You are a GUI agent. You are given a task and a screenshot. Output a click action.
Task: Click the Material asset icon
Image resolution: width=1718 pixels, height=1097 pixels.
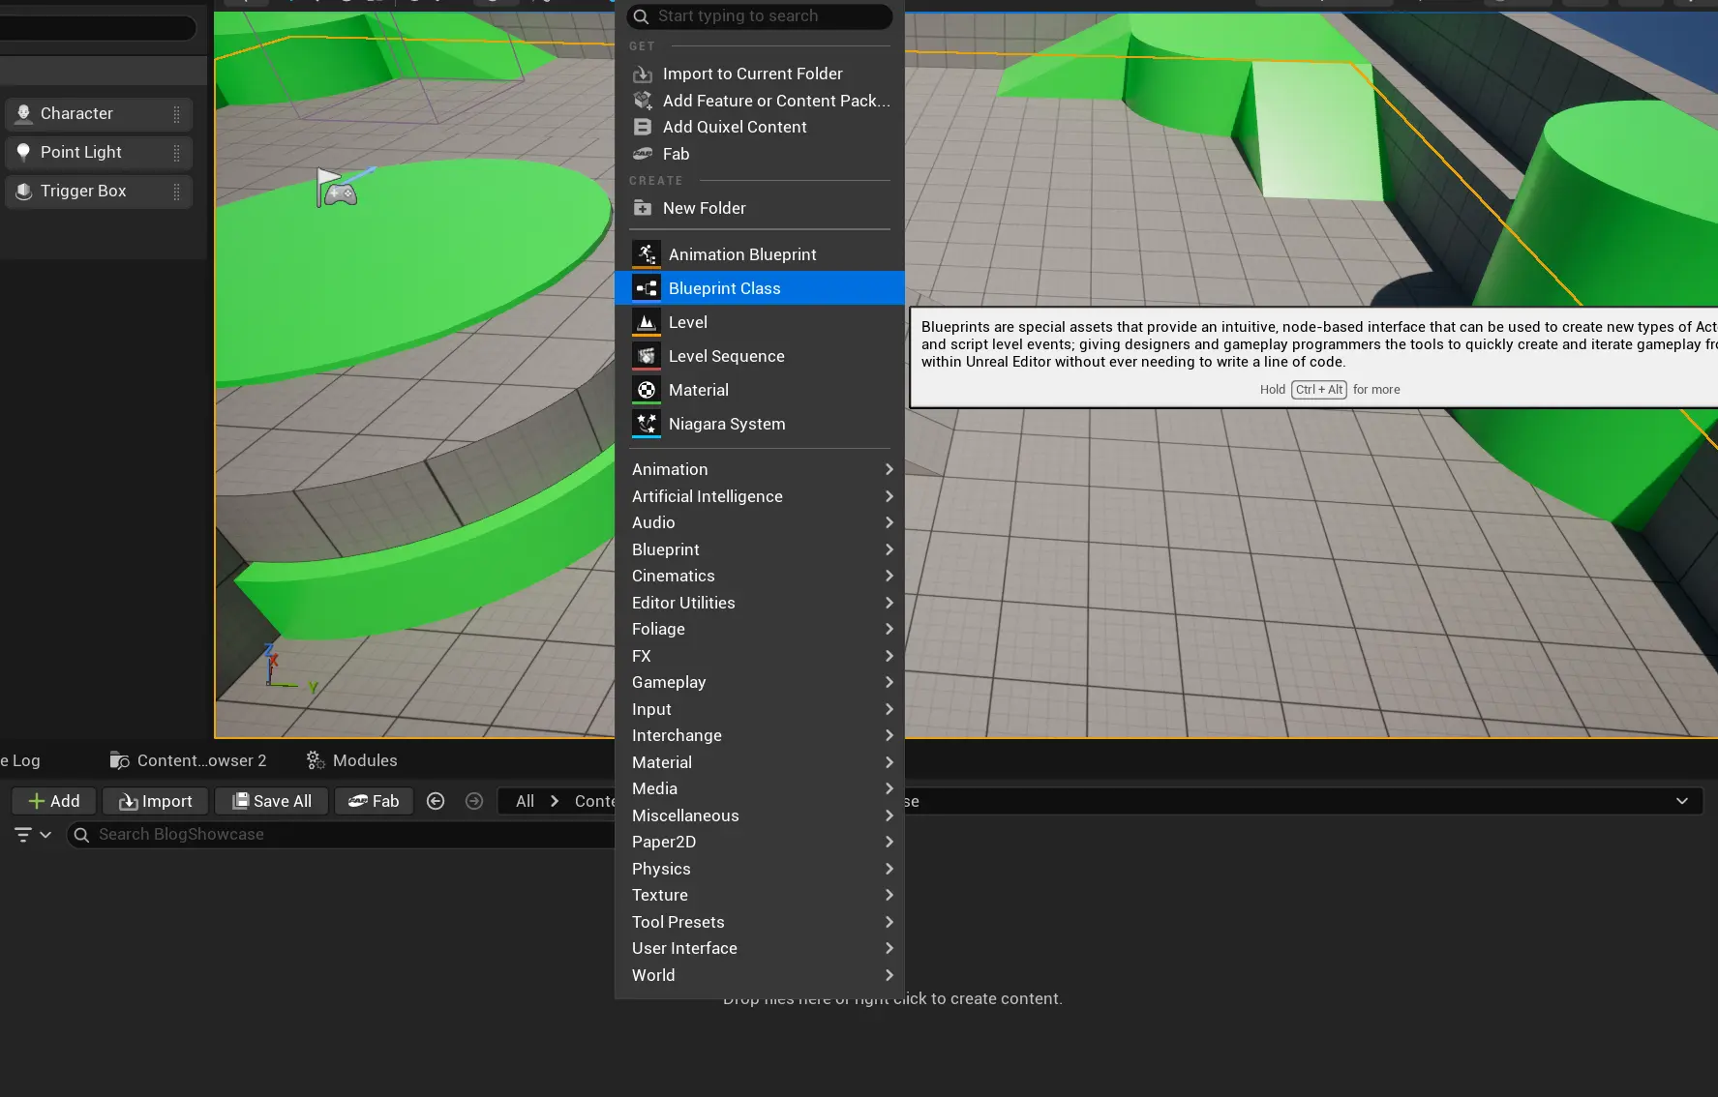[x=646, y=390]
